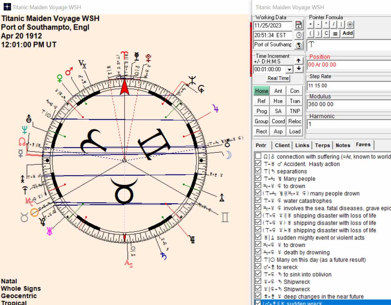Image resolution: width=391 pixels, height=305 pixels.
Task: Click the red Mars glyph on chart
Action: pos(69,71)
